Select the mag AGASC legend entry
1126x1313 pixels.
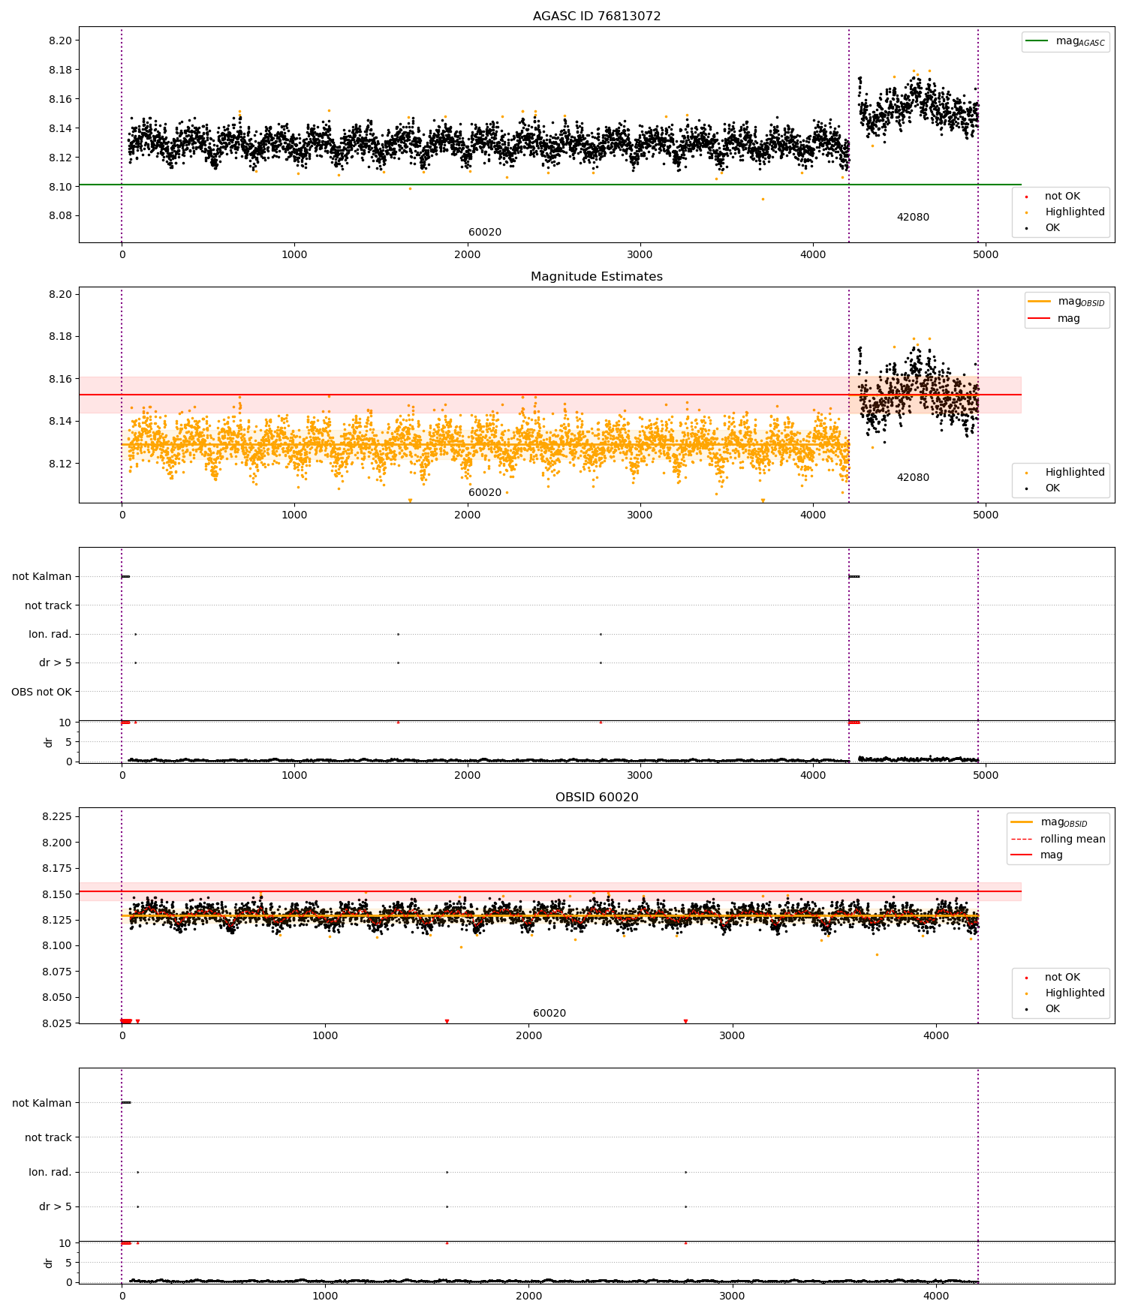[1065, 41]
